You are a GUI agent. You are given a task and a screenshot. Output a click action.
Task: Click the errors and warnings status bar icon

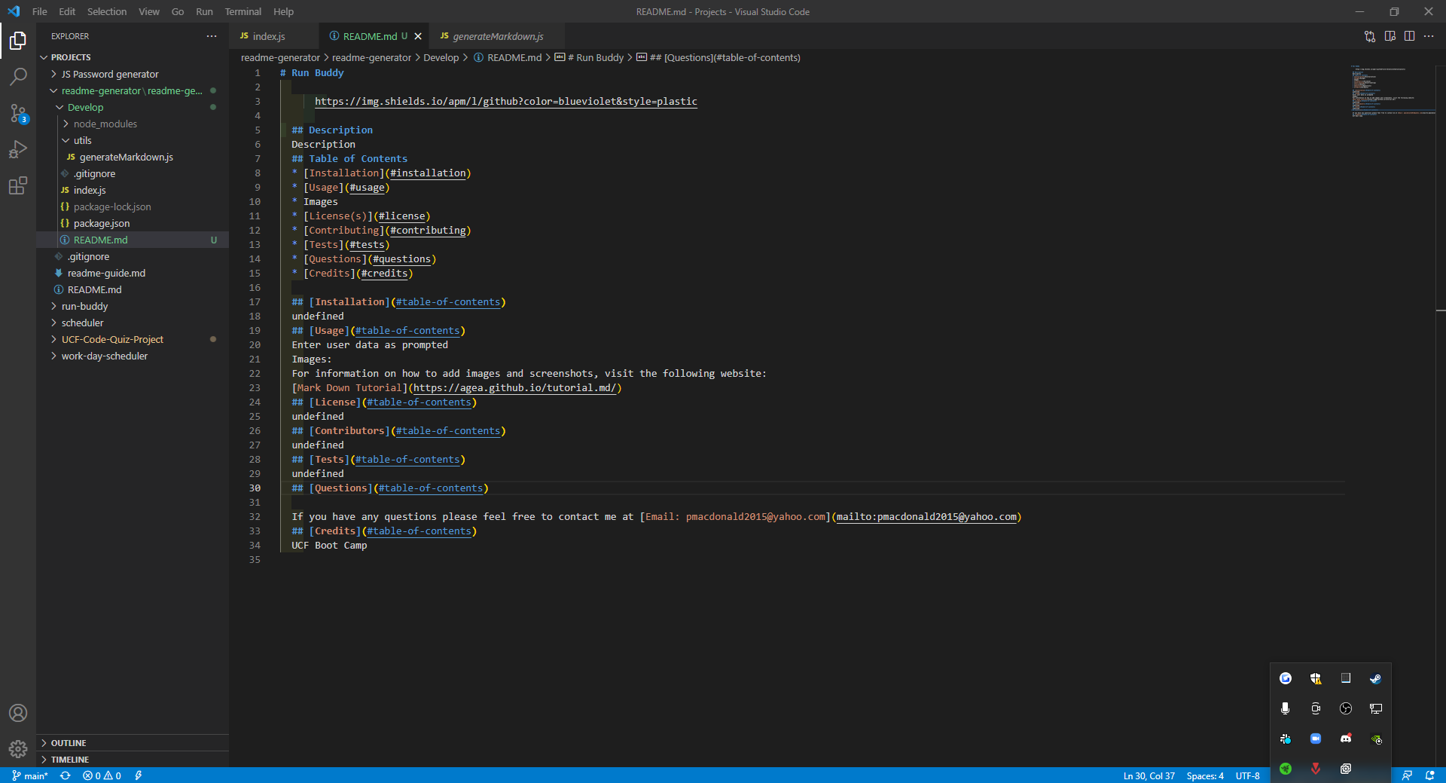tap(101, 775)
